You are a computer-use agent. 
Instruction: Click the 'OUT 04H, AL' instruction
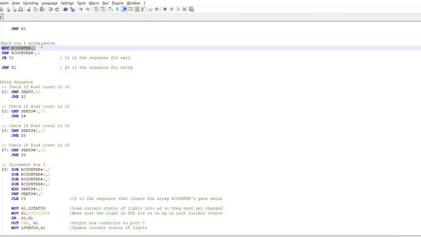tap(25, 223)
